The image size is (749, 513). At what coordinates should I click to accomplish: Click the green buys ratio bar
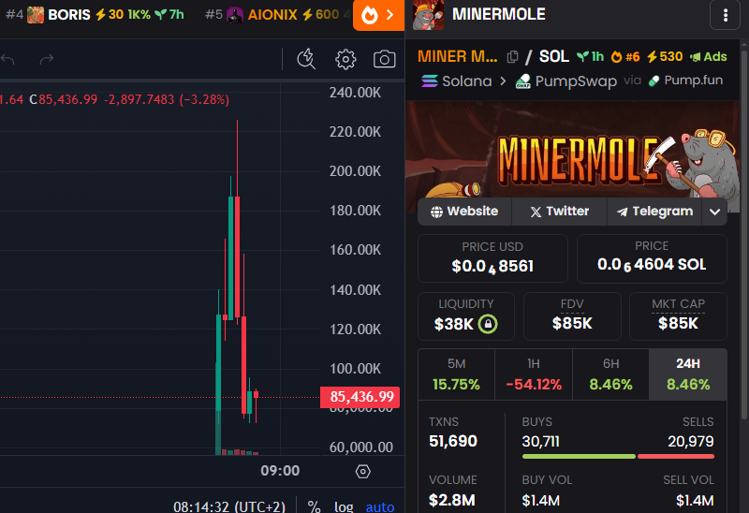[x=579, y=457]
